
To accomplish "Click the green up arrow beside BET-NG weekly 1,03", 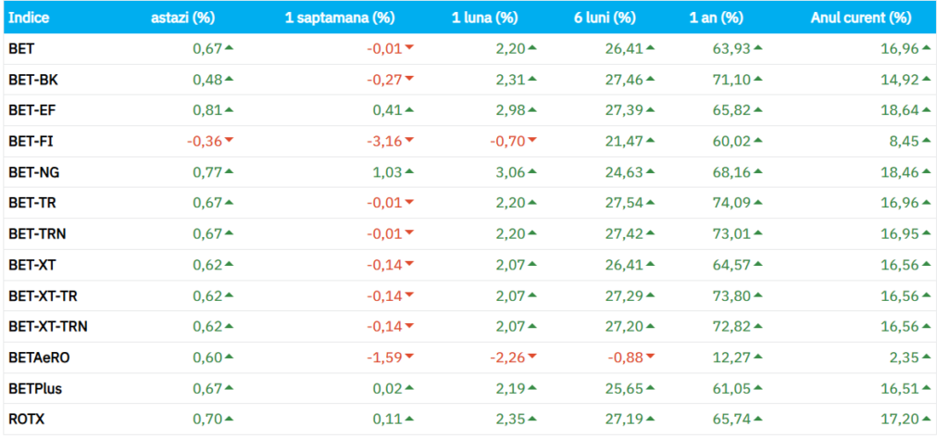I will (x=409, y=171).
